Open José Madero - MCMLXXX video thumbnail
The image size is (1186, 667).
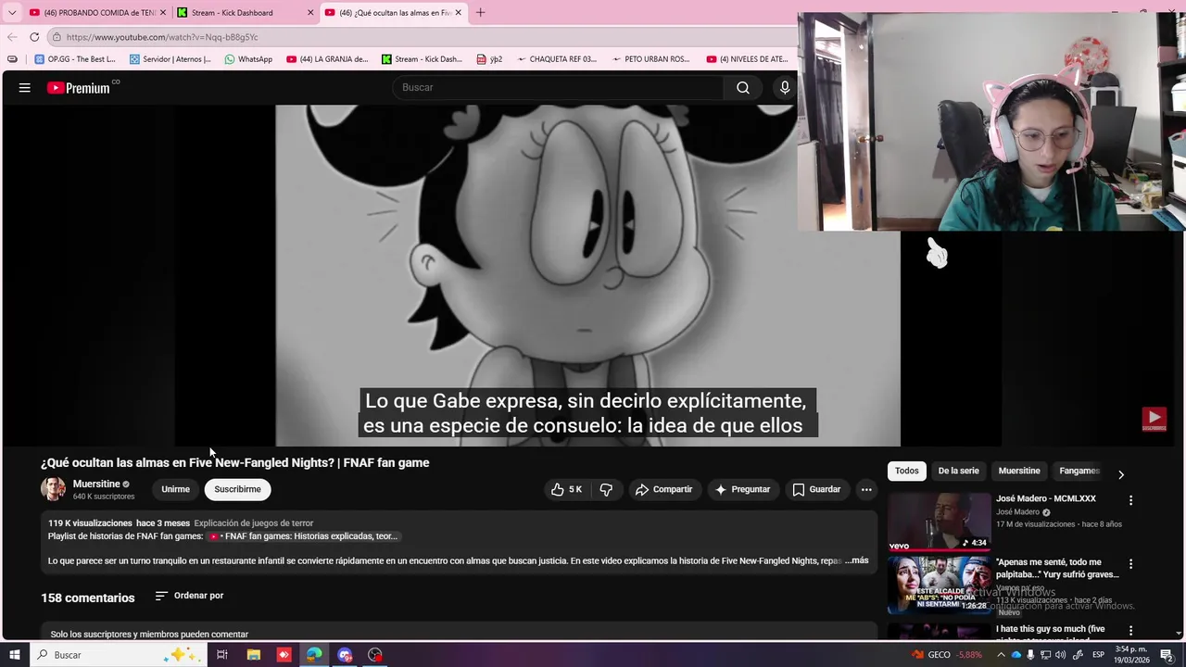pos(939,521)
